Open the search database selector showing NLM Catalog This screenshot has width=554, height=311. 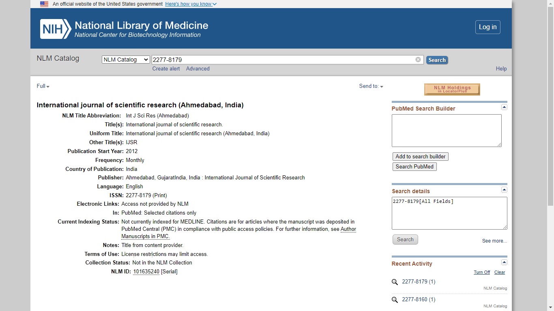coord(126,59)
